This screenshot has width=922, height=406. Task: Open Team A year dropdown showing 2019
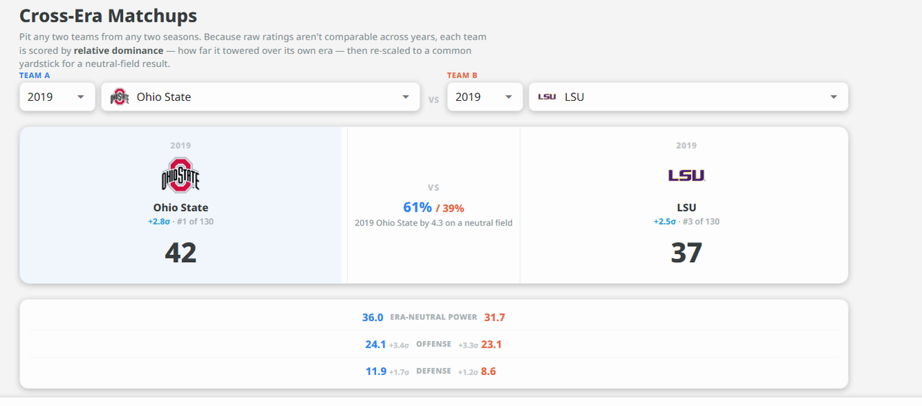click(57, 96)
